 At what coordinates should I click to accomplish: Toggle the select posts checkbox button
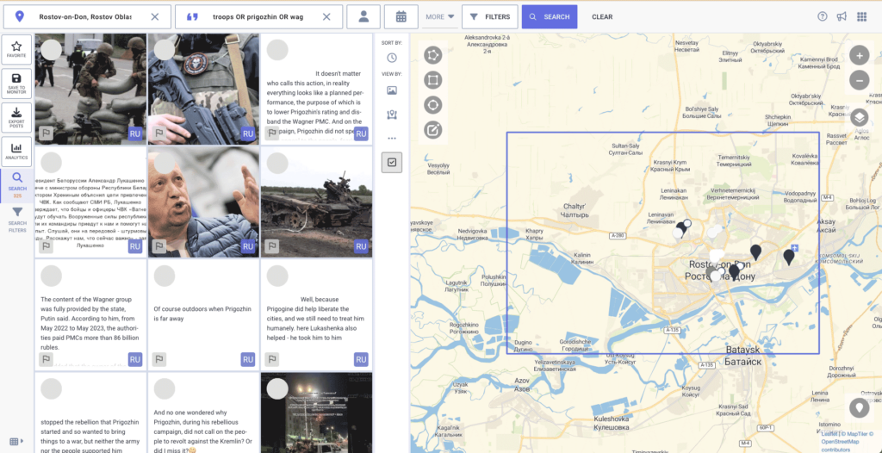pyautogui.click(x=392, y=162)
